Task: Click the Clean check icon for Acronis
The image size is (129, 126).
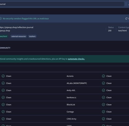Action: coord(104,76)
